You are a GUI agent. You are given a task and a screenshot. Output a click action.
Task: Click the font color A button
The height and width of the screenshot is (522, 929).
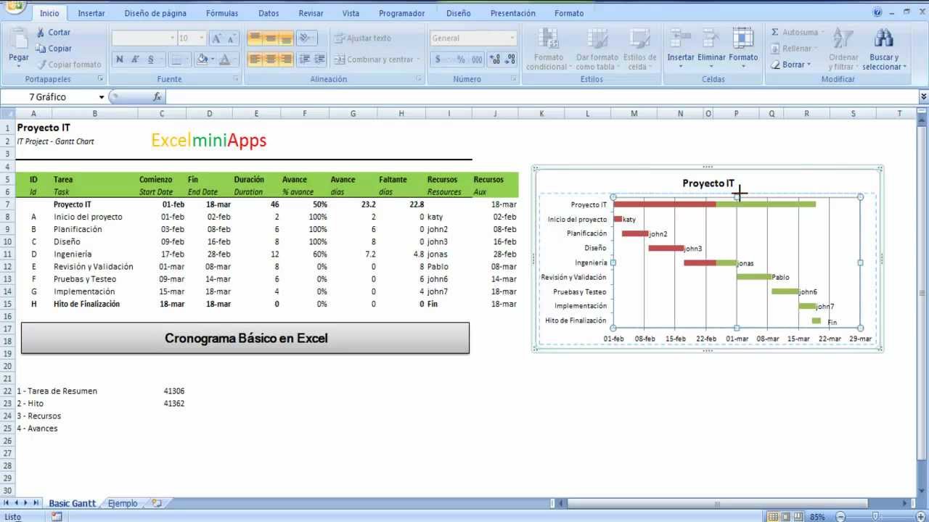click(x=225, y=59)
